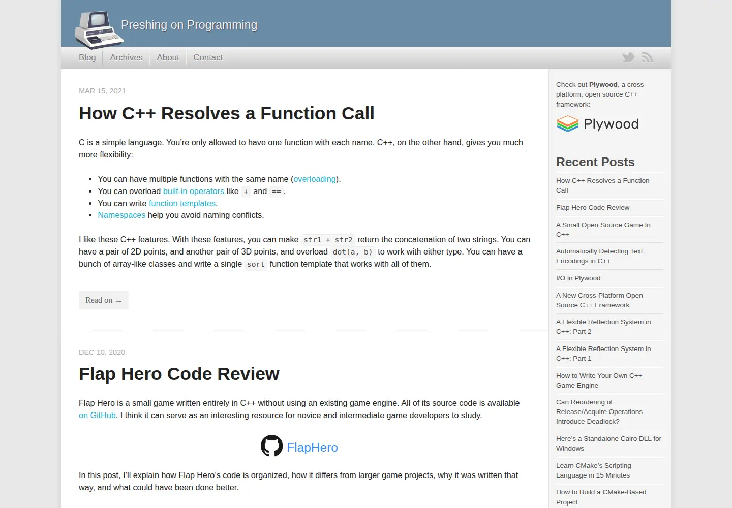
Task: Click the dot(a, b) code snippet
Action: click(x=353, y=252)
